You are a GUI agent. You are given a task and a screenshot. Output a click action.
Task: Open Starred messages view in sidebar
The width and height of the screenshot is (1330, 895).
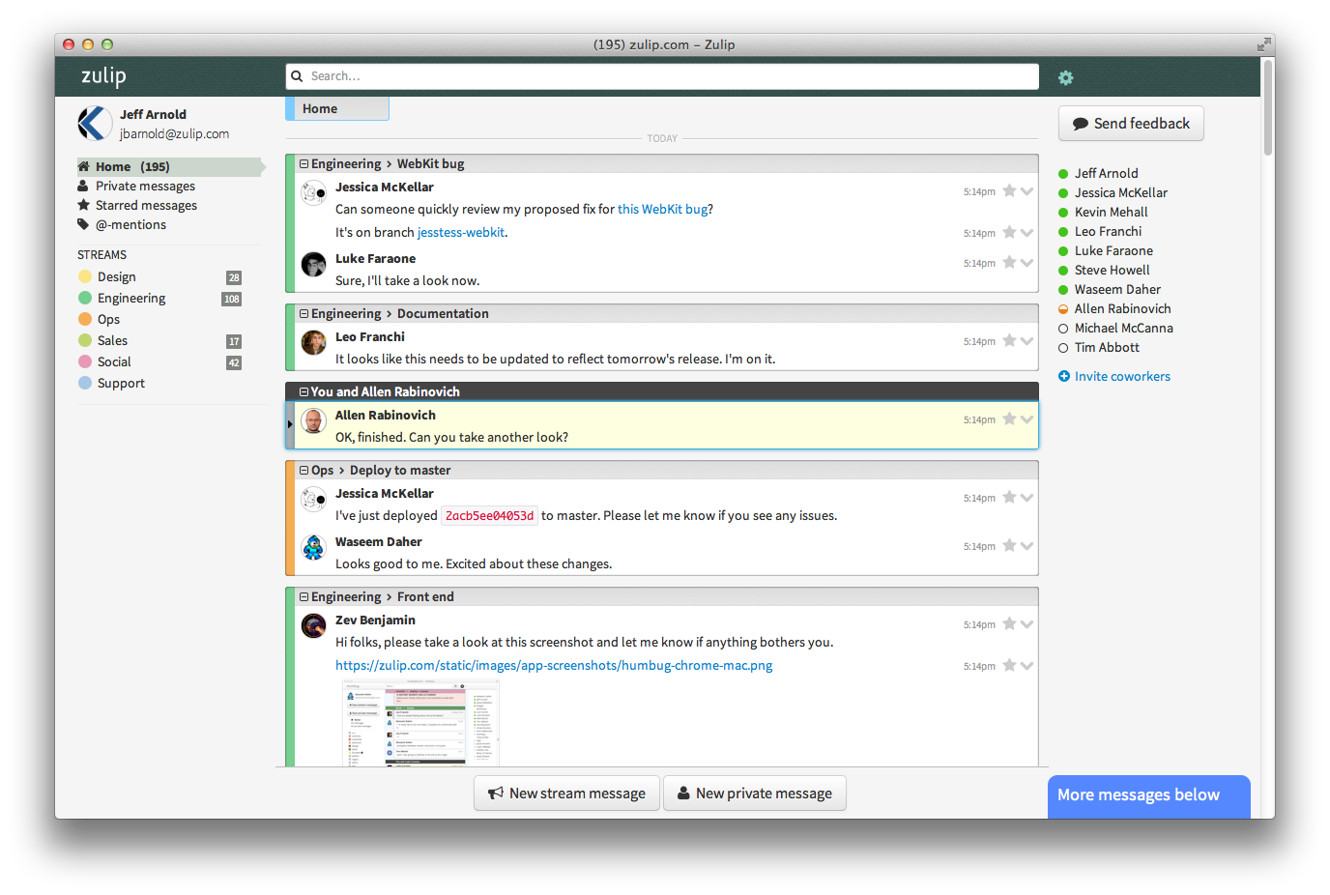[146, 205]
